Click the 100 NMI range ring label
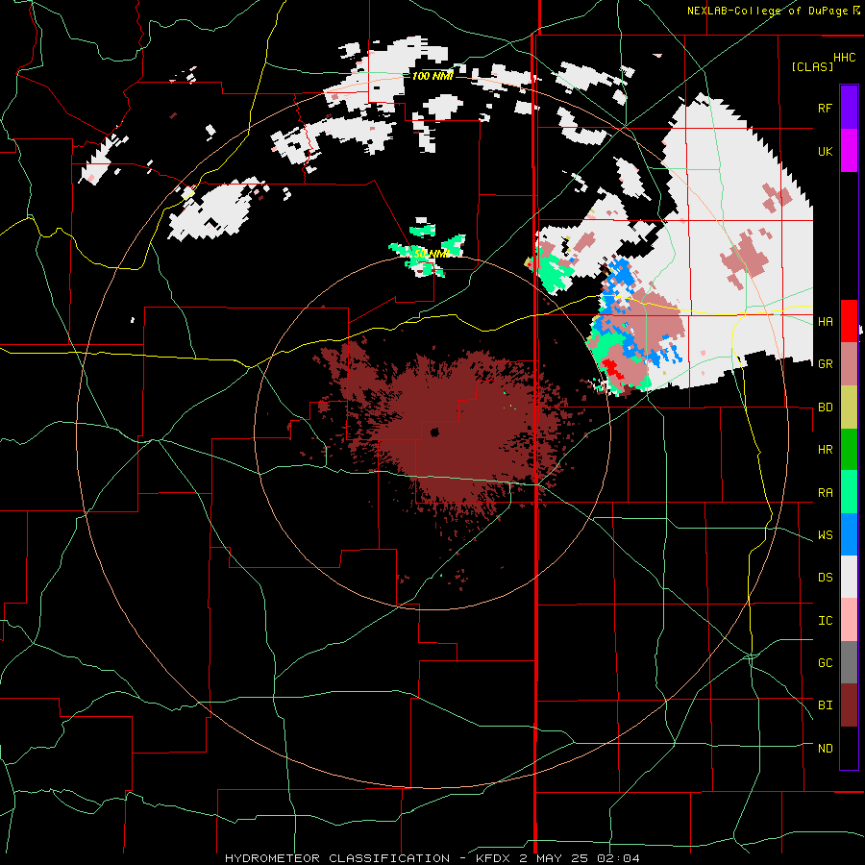Image resolution: width=865 pixels, height=865 pixels. coord(432,76)
